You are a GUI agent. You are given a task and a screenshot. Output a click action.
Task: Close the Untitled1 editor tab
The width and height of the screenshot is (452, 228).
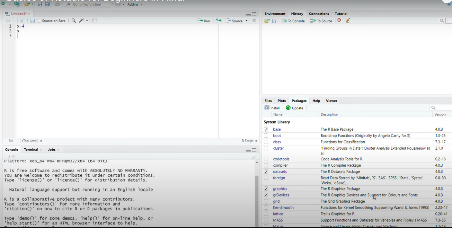click(29, 14)
